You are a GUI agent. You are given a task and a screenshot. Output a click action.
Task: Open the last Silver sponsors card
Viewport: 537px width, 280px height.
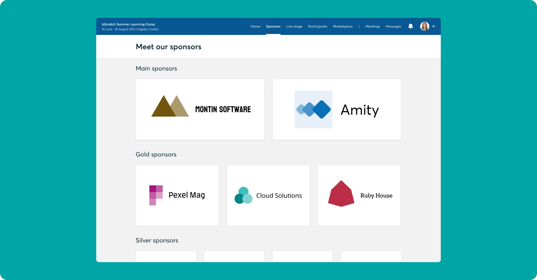tap(371, 256)
